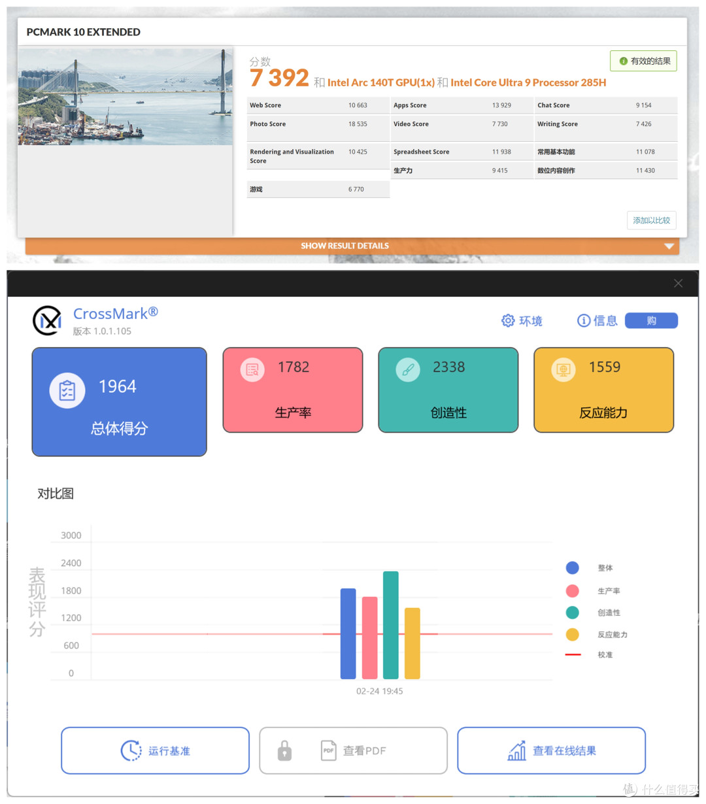Click view online results button
706x804 pixels.
click(551, 750)
